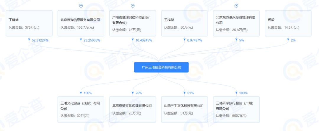Click 认缴金额：25万(元) text
The height and width of the screenshot is (131, 319).
[x=126, y=113]
